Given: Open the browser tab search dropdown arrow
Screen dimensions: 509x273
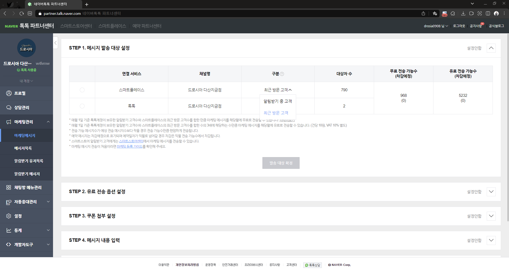Looking at the screenshot, I should [472, 4].
